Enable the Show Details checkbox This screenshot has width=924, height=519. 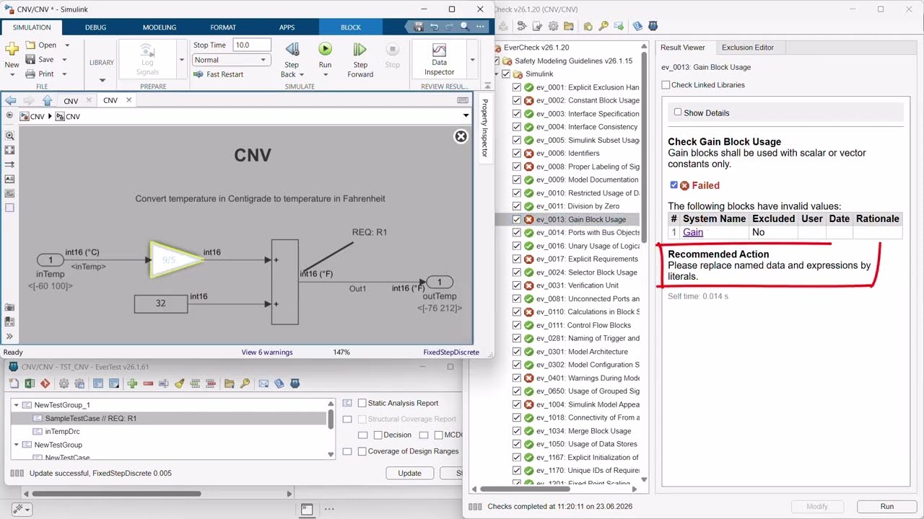[678, 112]
